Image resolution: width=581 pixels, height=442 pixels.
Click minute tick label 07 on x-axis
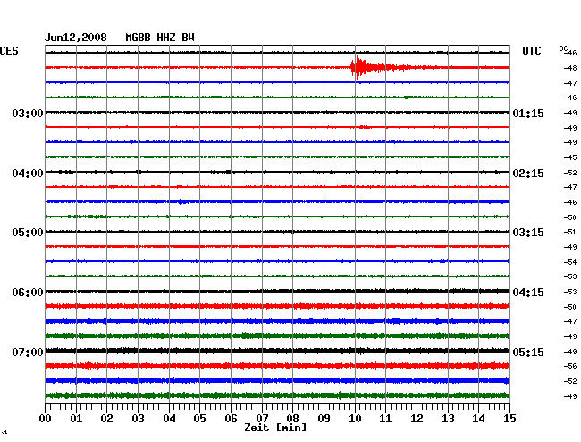point(262,418)
